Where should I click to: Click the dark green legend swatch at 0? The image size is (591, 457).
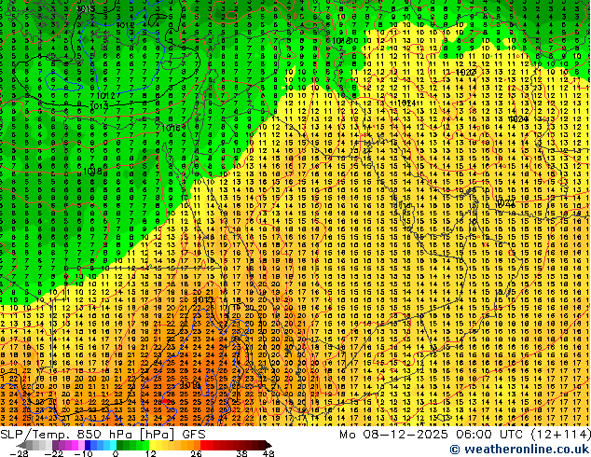coord(120,445)
